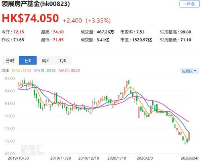Click the 84.00 y-axis label

[10, 91]
